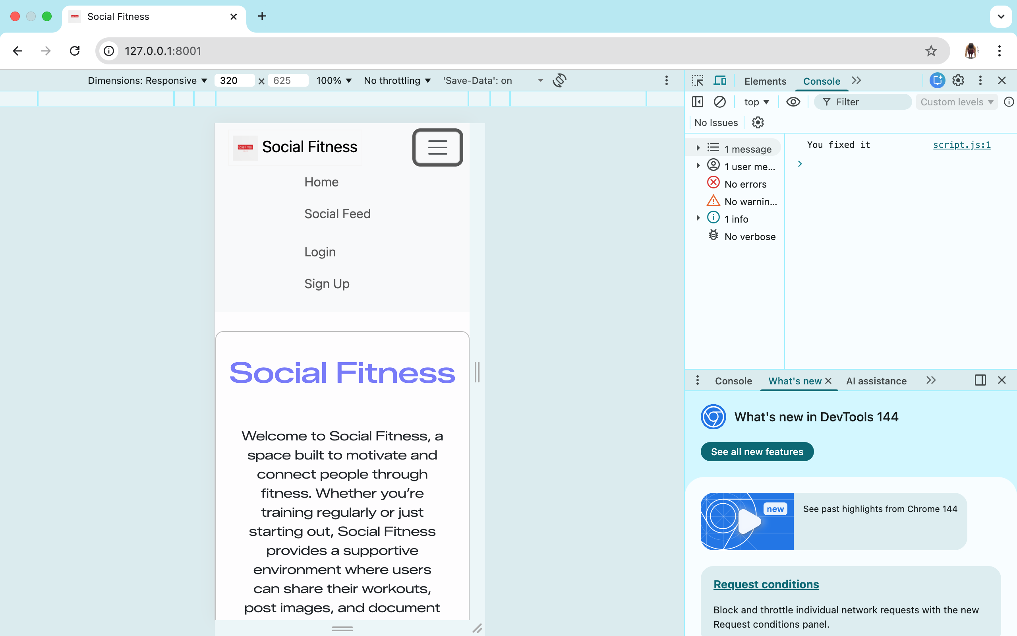Rotate the emulated device viewport
1017x636 pixels.
[560, 80]
